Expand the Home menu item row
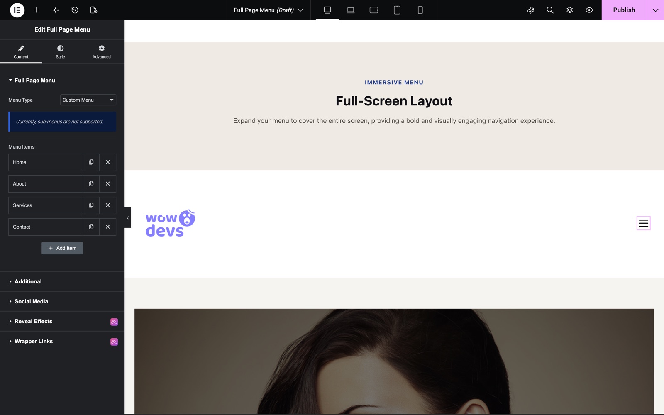Image resolution: width=664 pixels, height=415 pixels. (x=46, y=162)
